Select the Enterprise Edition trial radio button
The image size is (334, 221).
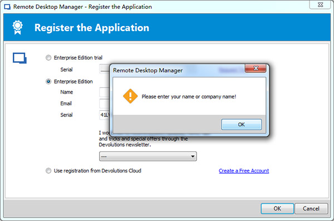(x=48, y=58)
